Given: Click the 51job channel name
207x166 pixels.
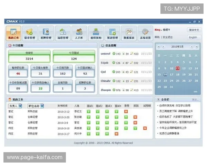Looking at the screenshot, I should click(x=105, y=63).
